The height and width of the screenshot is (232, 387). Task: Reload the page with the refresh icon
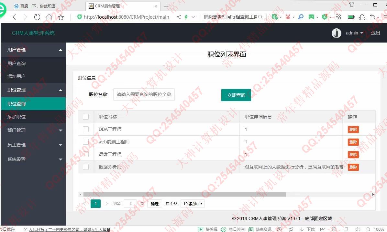click(37, 17)
